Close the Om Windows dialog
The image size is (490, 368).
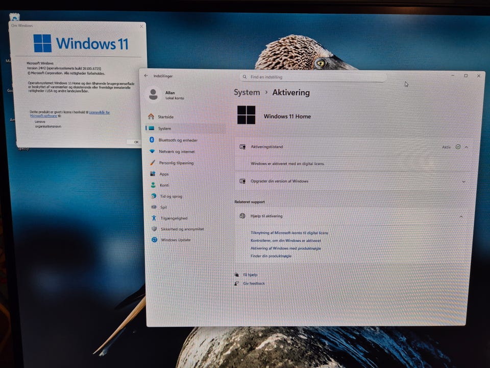click(x=141, y=26)
